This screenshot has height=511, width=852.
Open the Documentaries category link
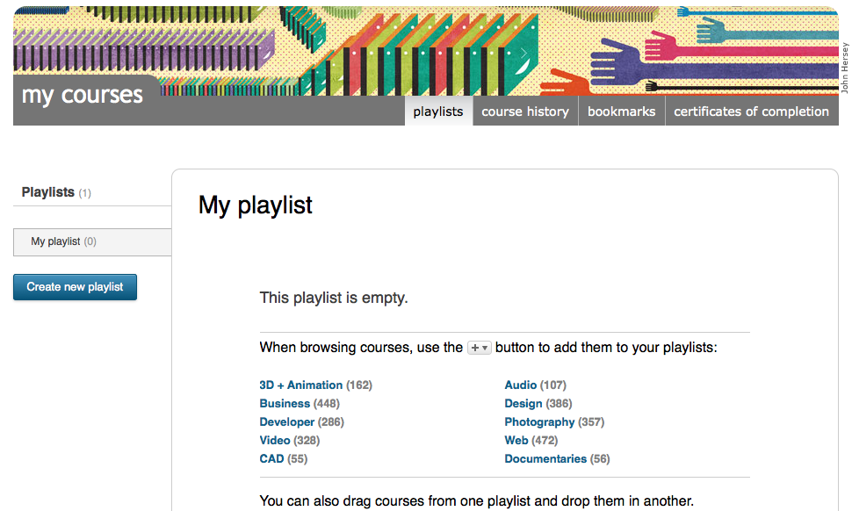pos(545,459)
